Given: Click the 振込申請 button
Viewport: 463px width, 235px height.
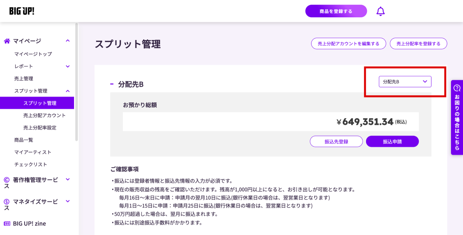Looking at the screenshot, I should 392,141.
